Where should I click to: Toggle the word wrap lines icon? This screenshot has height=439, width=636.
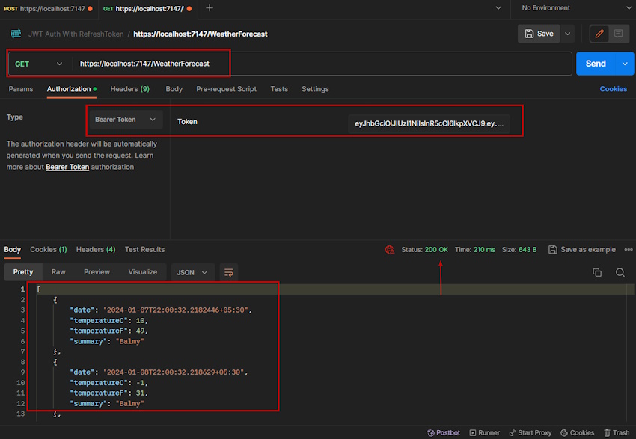click(229, 272)
